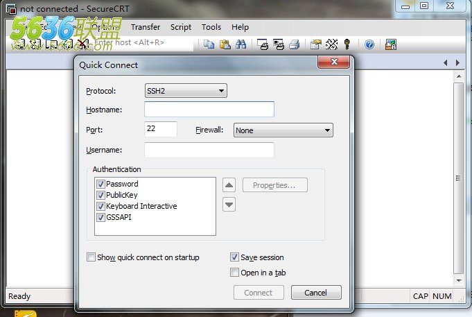Move authentication method down with arrow button
The image size is (472, 317).
(x=229, y=205)
